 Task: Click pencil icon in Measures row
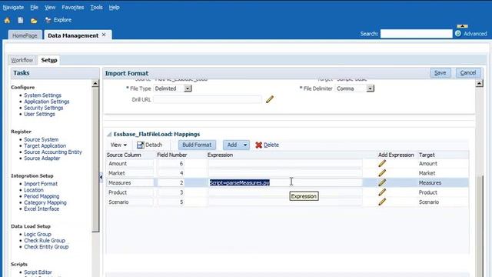click(382, 182)
